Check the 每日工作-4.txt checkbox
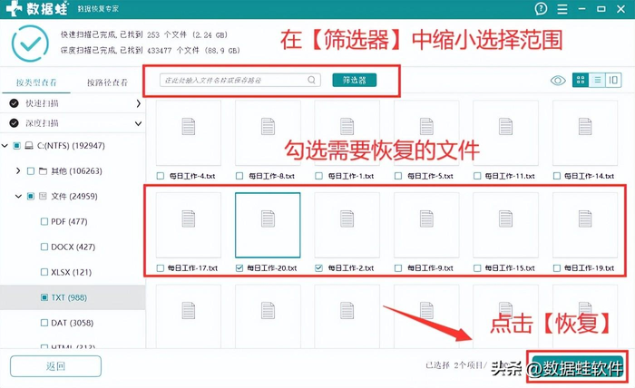This screenshot has width=635, height=388. (x=161, y=176)
